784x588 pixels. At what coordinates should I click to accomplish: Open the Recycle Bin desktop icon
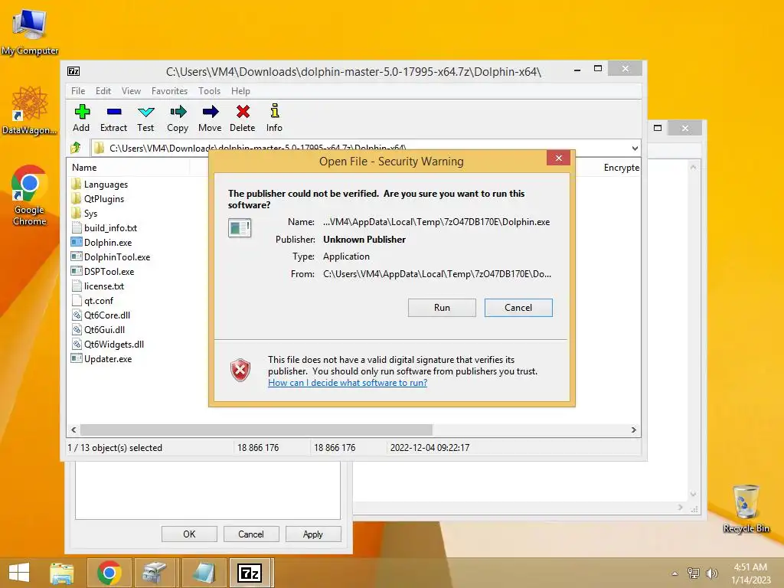(x=746, y=508)
